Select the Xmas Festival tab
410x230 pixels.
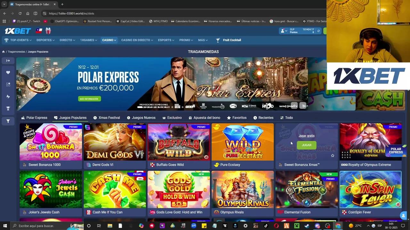point(106,118)
